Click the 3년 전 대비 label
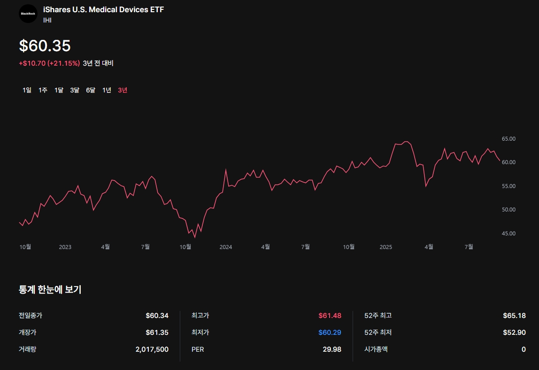The width and height of the screenshot is (539, 370). 98,63
